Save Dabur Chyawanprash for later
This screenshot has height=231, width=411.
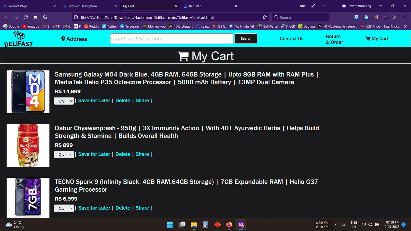[94, 154]
